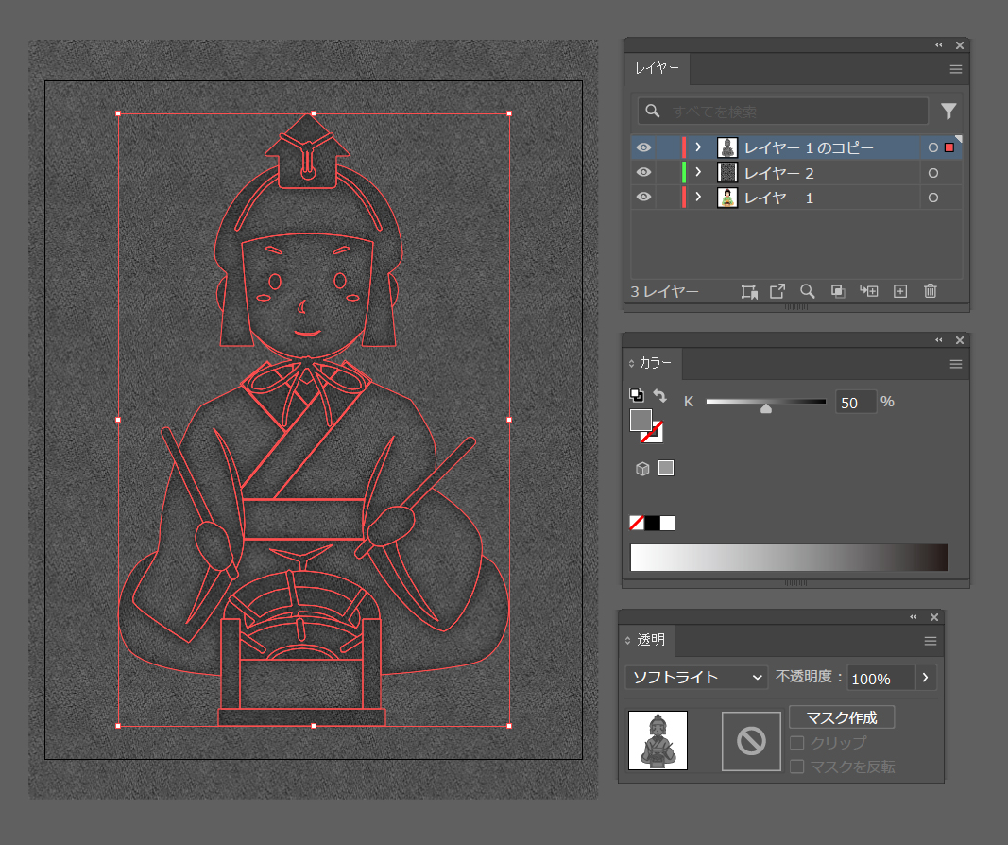
Task: Create a new sublayer
Action: pyautogui.click(x=869, y=291)
